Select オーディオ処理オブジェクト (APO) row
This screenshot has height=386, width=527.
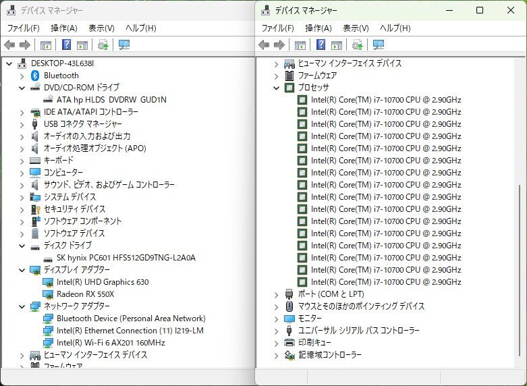pos(94,148)
